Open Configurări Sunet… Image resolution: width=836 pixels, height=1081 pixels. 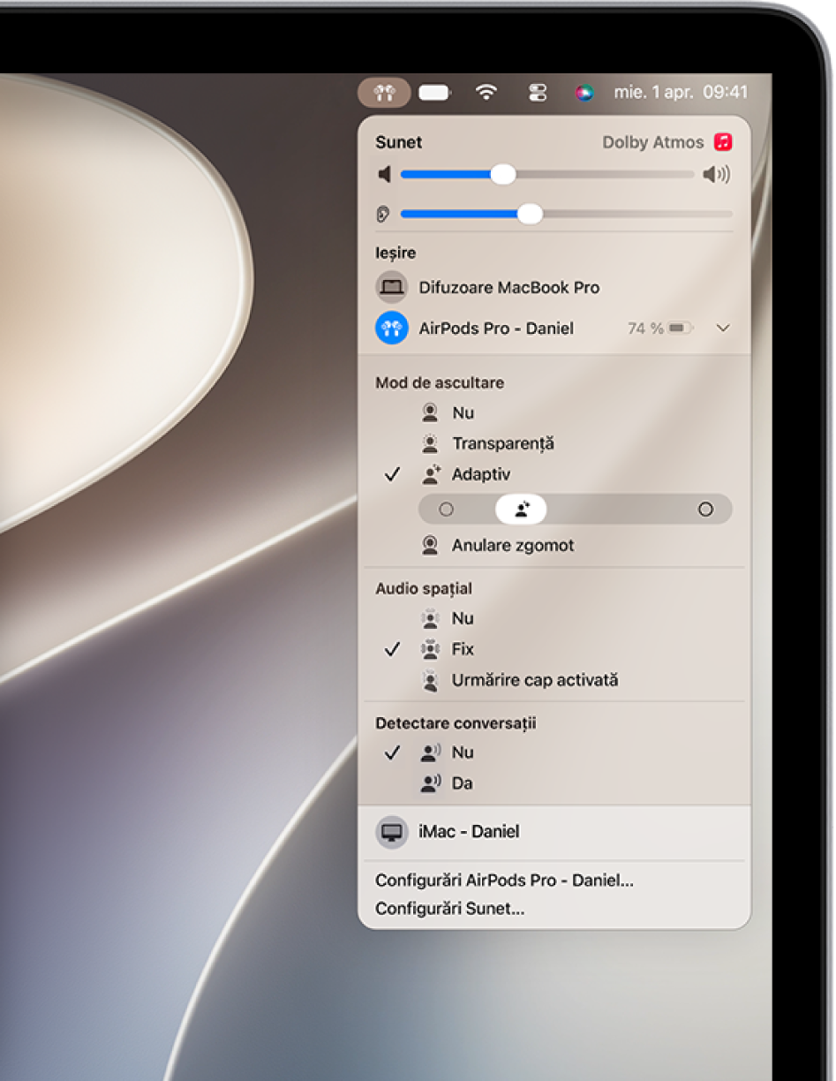[x=450, y=909]
